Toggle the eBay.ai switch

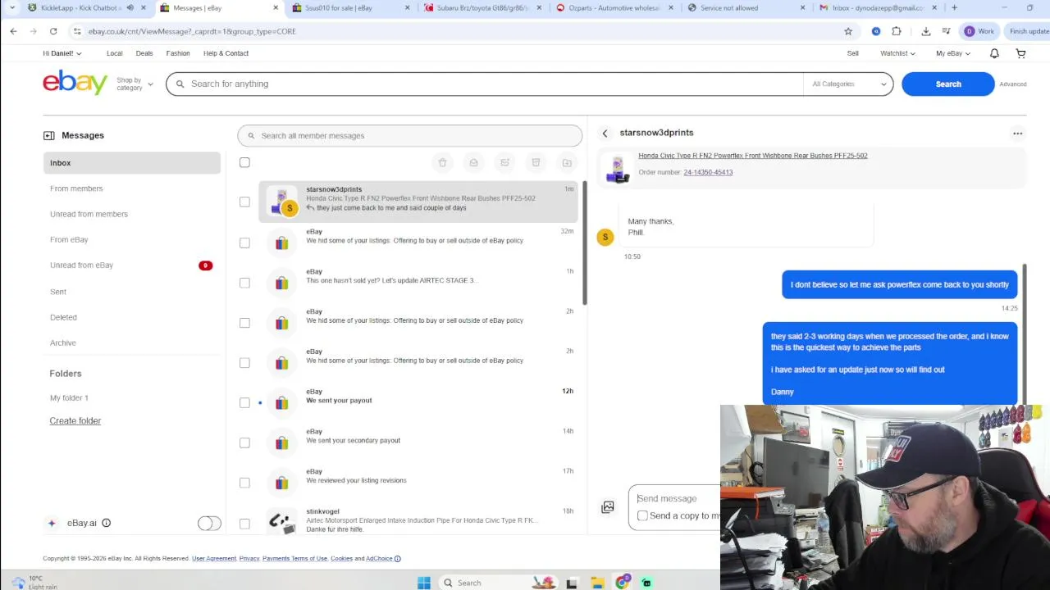(209, 523)
